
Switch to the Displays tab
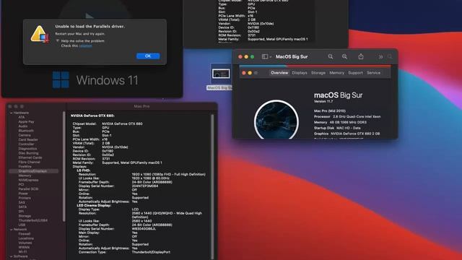300,73
